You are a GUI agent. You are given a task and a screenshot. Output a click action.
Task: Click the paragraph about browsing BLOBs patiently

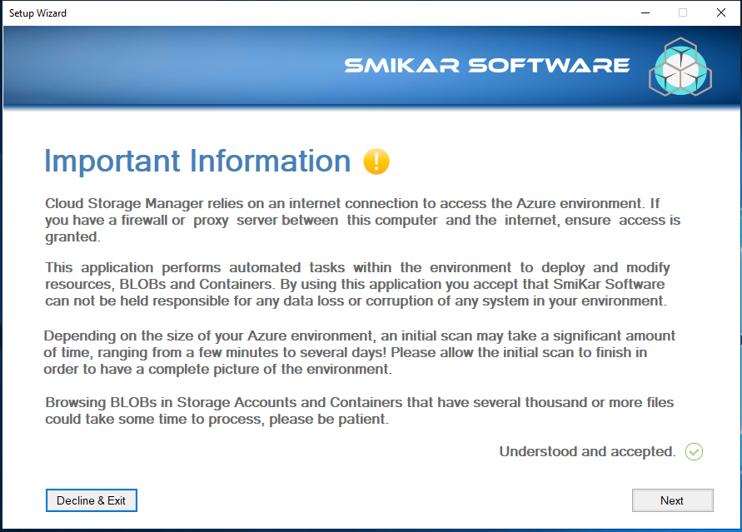click(x=359, y=410)
